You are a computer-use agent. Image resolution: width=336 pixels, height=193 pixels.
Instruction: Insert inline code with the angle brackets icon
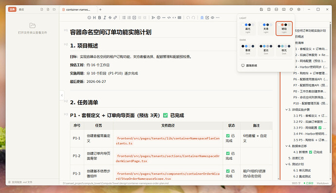click(x=174, y=18)
